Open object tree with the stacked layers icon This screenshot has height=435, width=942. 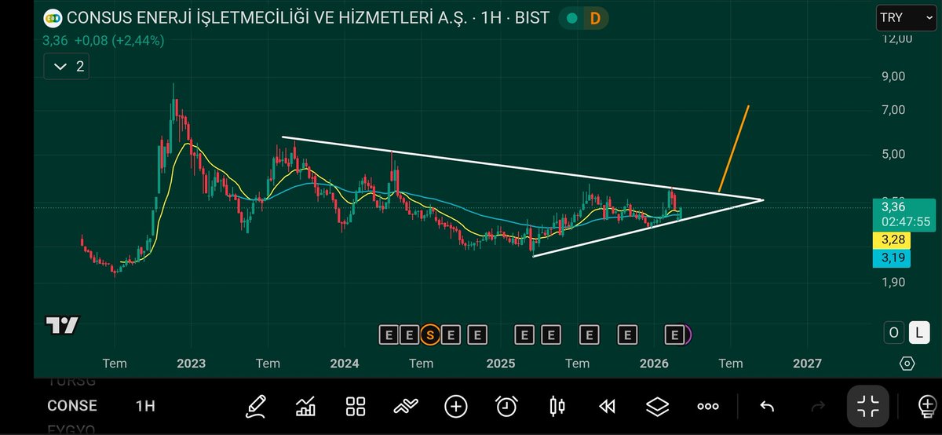point(657,406)
